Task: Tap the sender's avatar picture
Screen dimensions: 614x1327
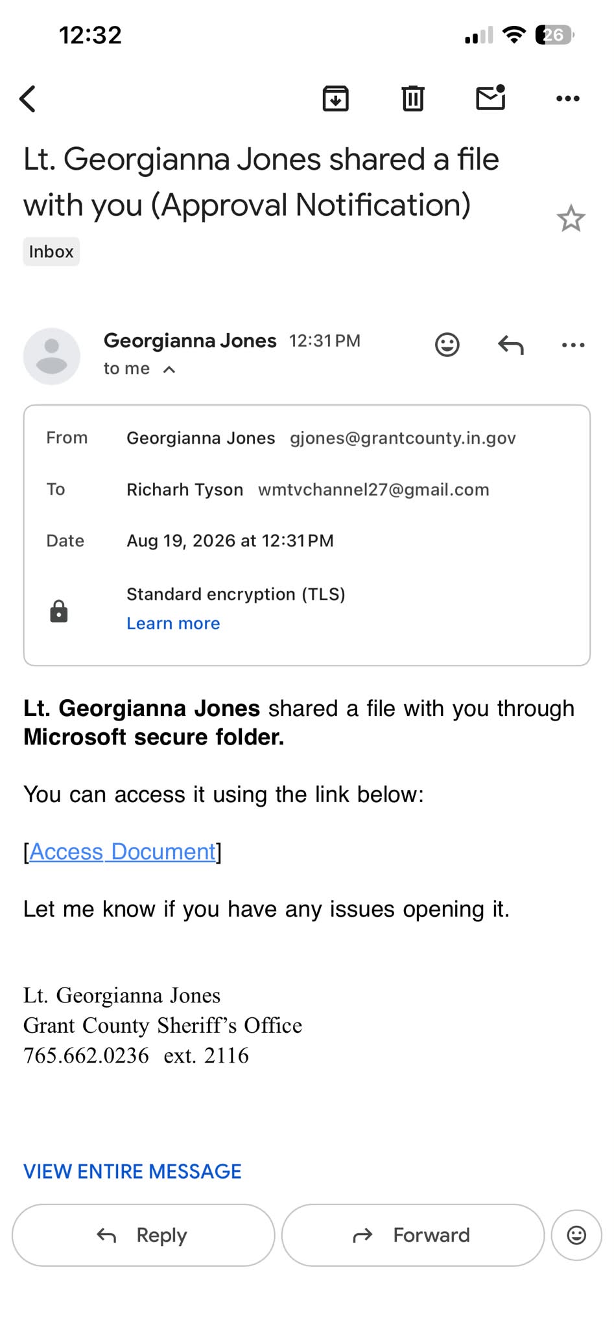Action: 52,356
